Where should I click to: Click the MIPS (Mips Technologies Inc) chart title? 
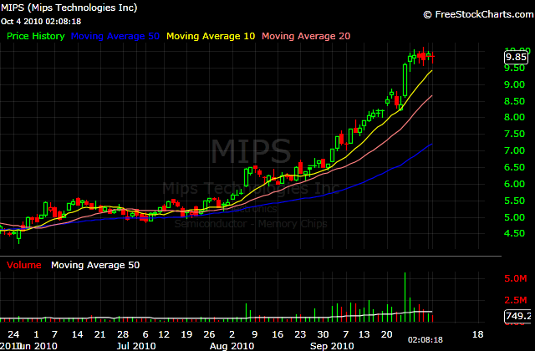[69, 8]
